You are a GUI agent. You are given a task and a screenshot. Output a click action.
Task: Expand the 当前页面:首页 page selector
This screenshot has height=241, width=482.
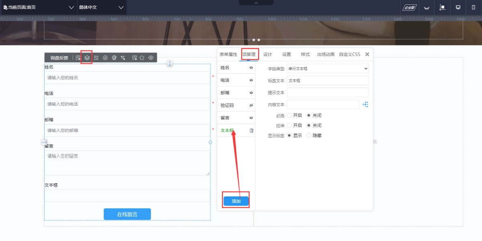pyautogui.click(x=39, y=7)
